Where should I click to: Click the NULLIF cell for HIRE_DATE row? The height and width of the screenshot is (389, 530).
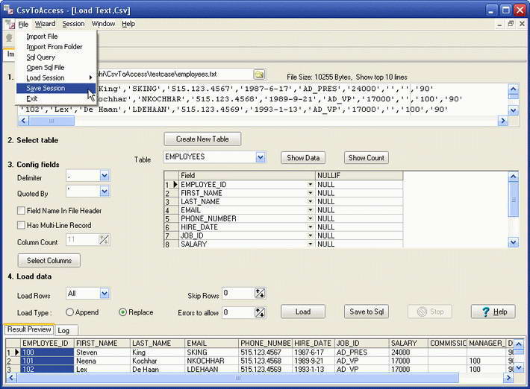[x=359, y=227]
